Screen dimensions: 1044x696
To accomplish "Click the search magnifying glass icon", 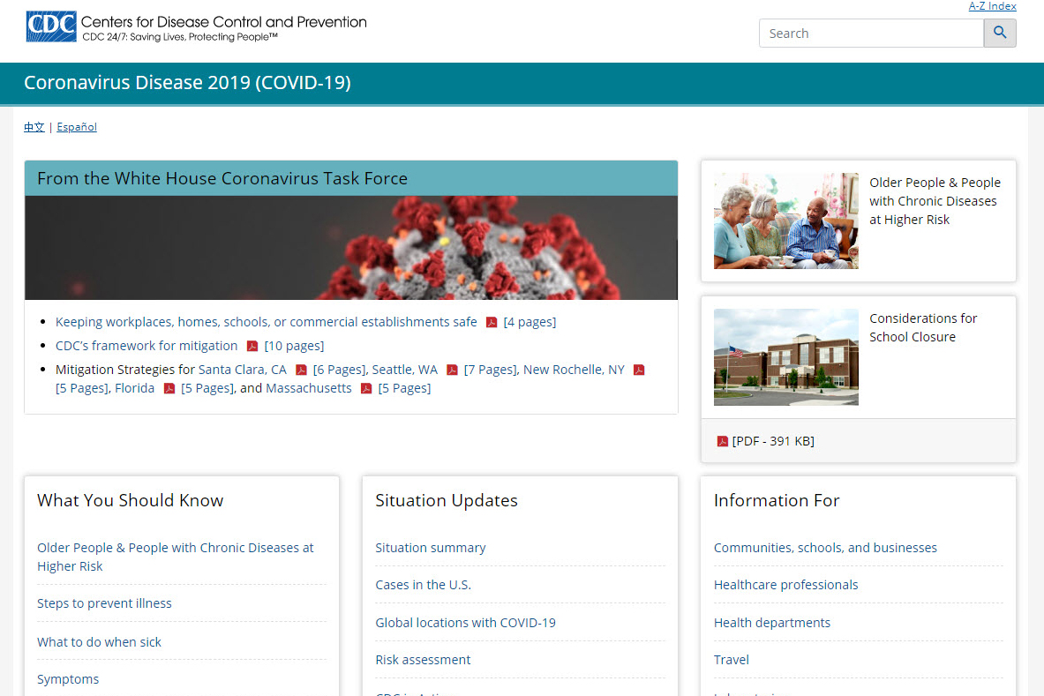I will click(x=999, y=33).
